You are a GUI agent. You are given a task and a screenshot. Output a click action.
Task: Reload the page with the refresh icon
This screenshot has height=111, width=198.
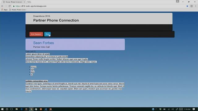[x=10, y=6]
